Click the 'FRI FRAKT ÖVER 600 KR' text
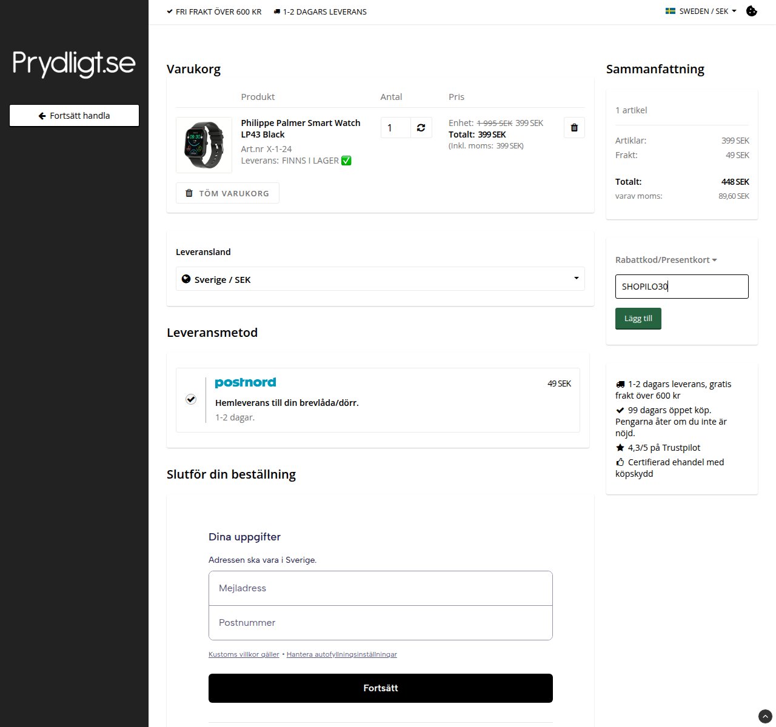The width and height of the screenshot is (776, 727). [x=218, y=12]
